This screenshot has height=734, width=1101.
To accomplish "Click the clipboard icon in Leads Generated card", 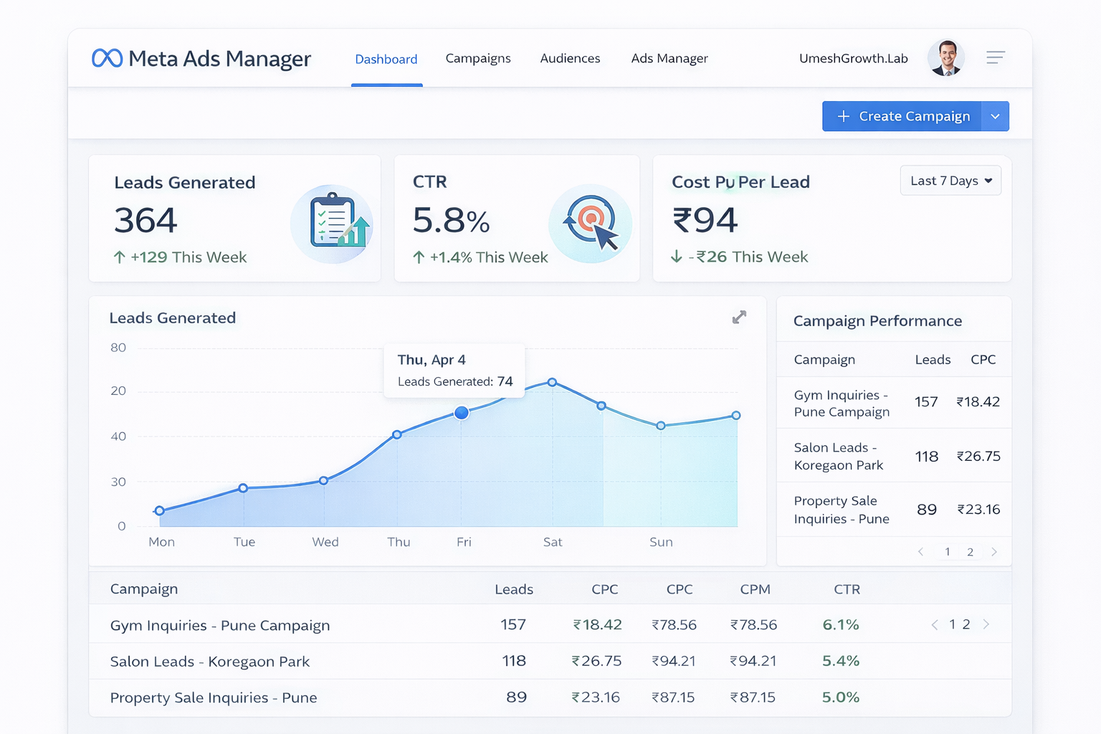I will [334, 223].
